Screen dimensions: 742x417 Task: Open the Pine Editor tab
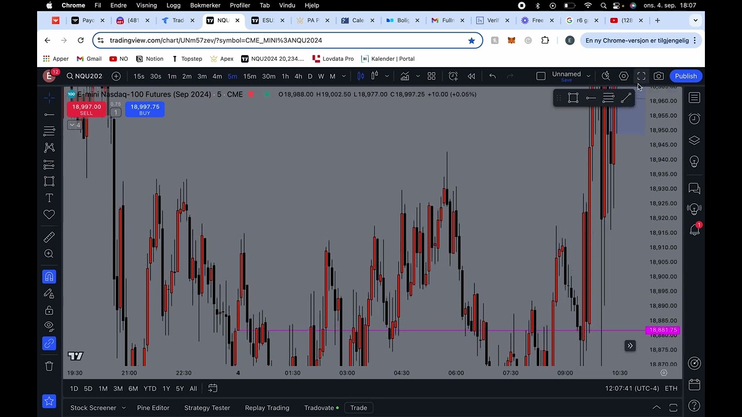click(153, 408)
